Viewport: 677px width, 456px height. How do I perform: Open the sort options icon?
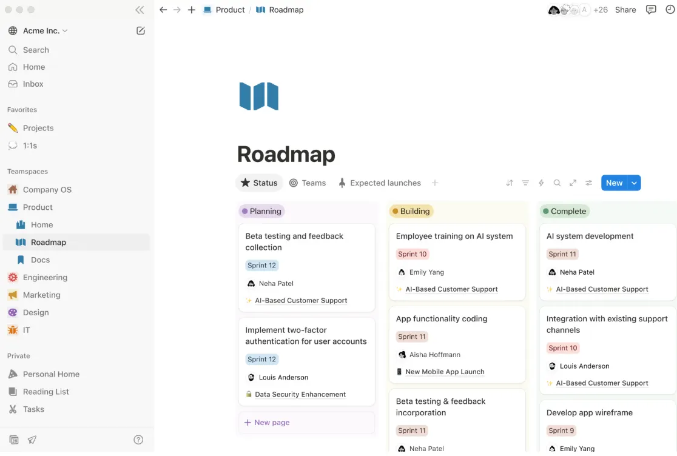(x=510, y=183)
